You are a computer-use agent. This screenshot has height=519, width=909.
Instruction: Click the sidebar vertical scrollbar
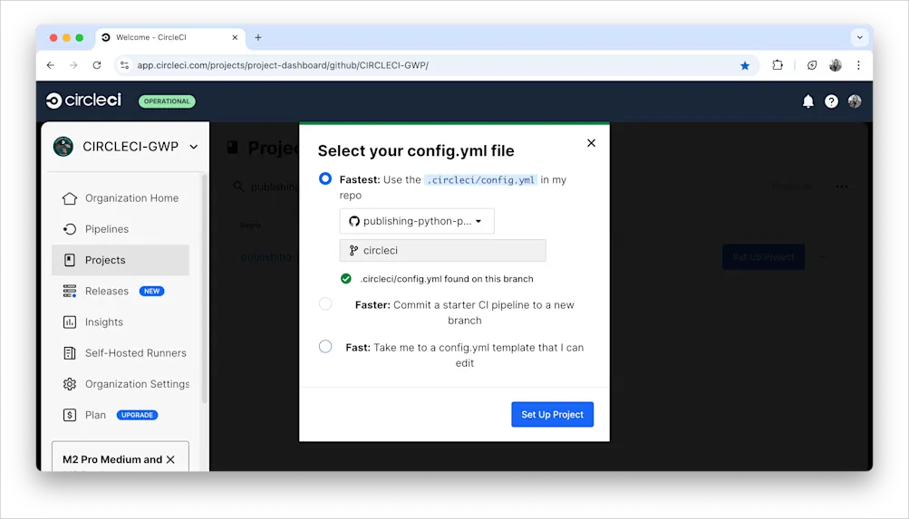[204, 290]
